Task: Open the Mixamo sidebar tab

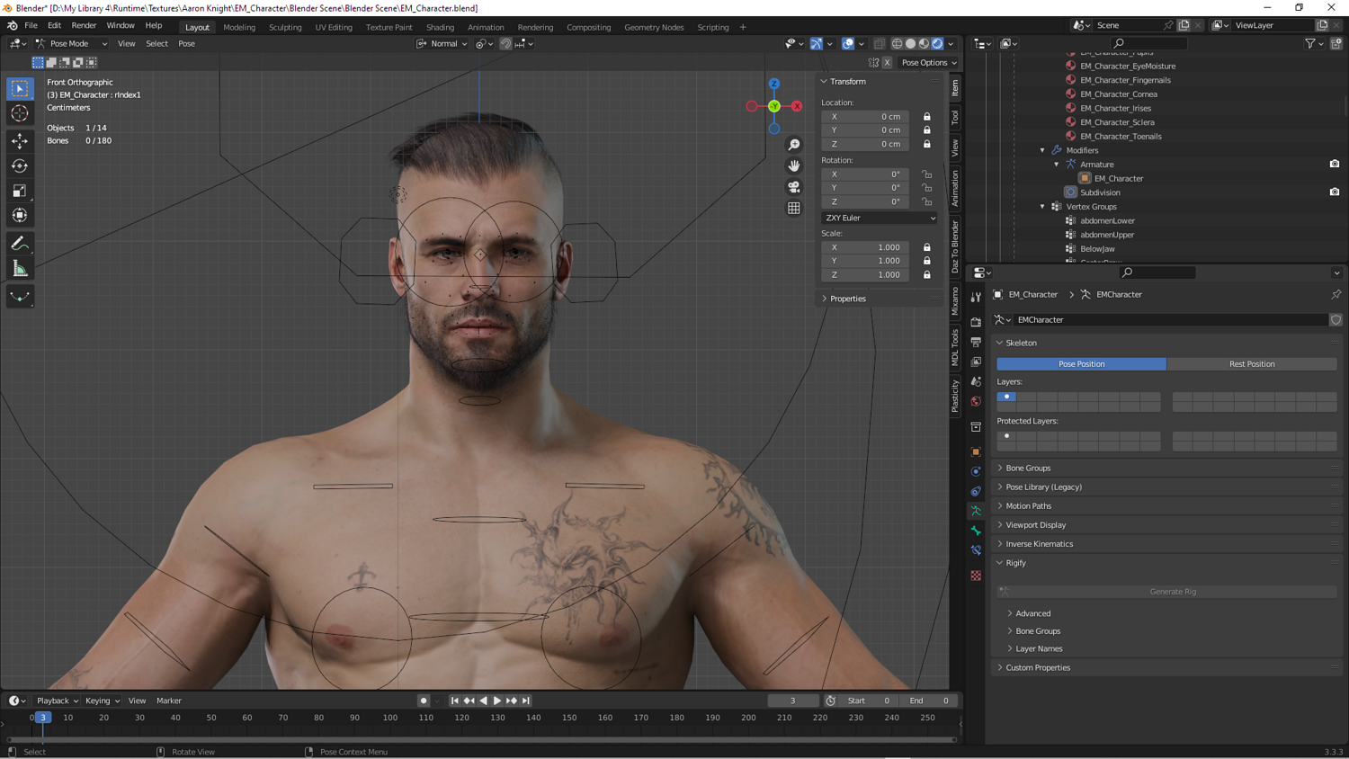Action: 955,300
